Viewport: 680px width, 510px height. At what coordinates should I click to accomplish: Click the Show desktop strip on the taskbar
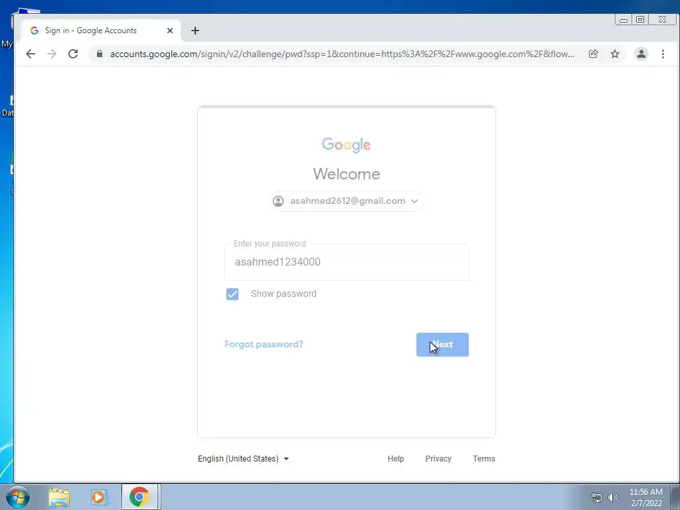[675, 497]
